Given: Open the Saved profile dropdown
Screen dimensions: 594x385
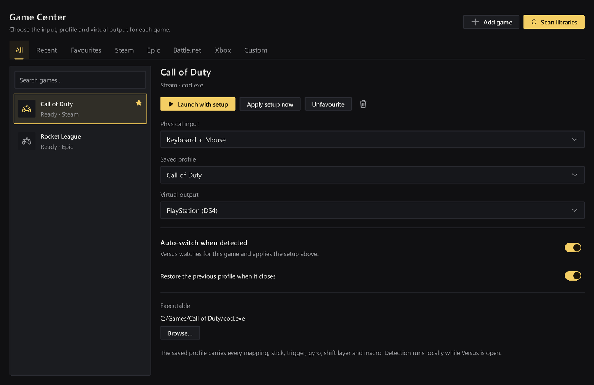Looking at the screenshot, I should pos(372,175).
